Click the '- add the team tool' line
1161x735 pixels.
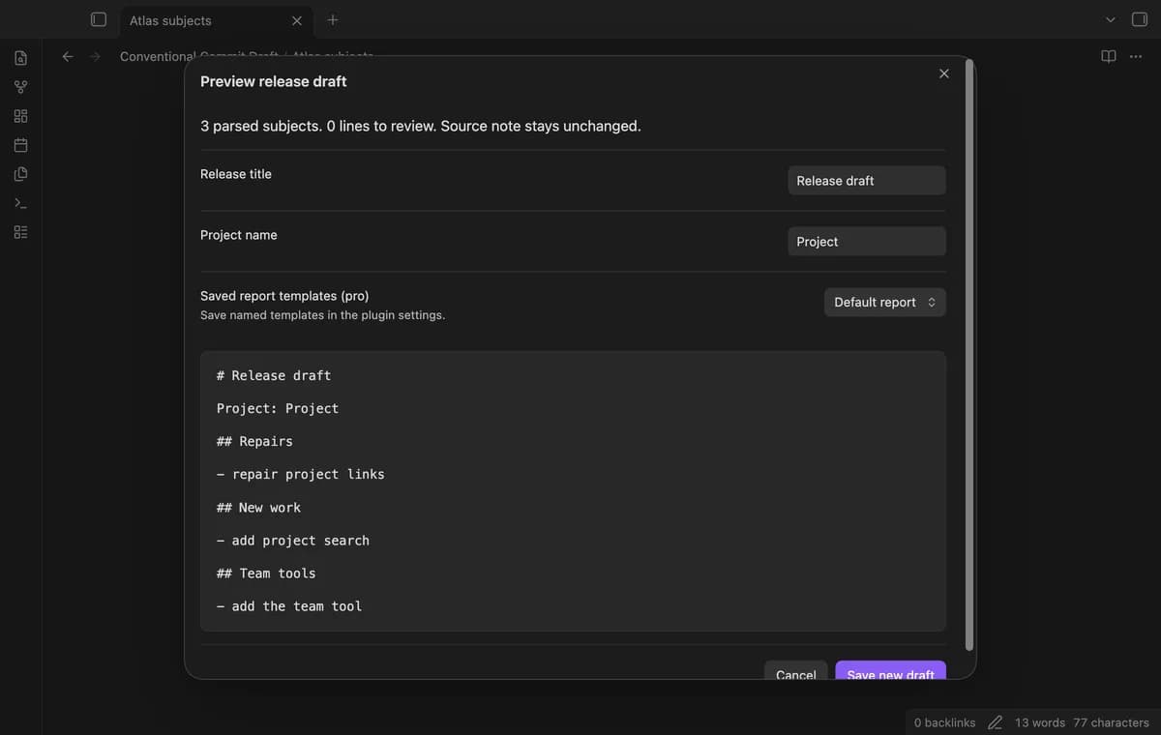pyautogui.click(x=289, y=605)
